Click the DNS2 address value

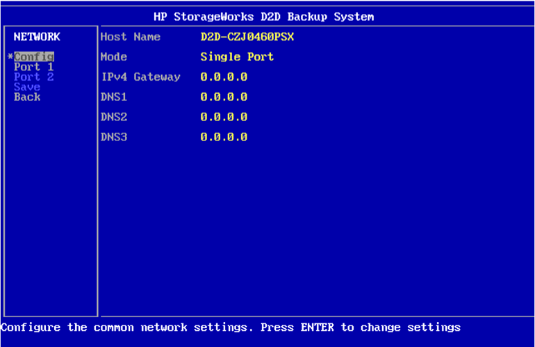pyautogui.click(x=224, y=117)
